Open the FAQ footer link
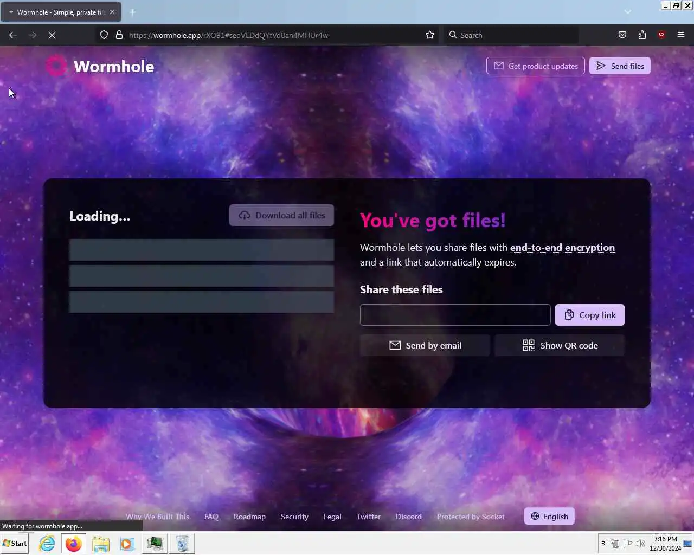Screen dimensions: 694x555 point(211,517)
